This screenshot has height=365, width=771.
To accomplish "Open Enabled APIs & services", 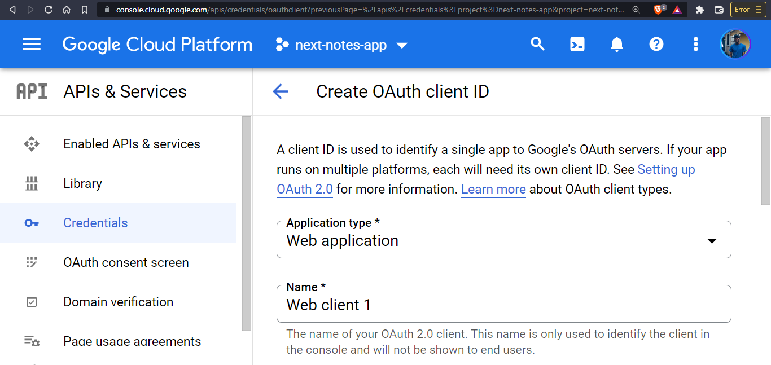I will pos(118,144).
